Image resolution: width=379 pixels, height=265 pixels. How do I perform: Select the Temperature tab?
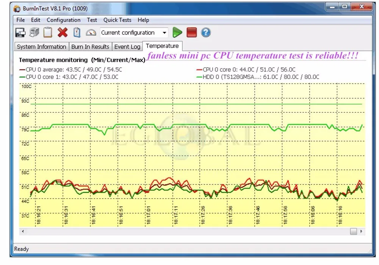tap(162, 46)
